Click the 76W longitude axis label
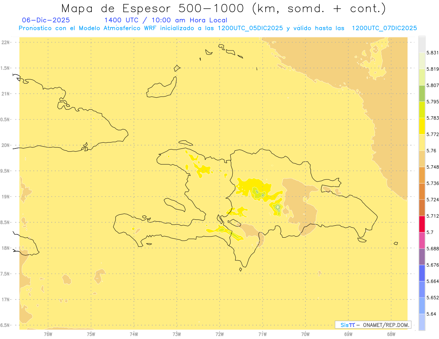Image resolution: width=439 pixels, height=339 pixels. (48, 334)
